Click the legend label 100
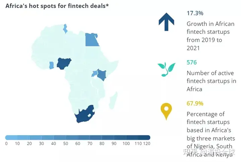 (x=126, y=144)
